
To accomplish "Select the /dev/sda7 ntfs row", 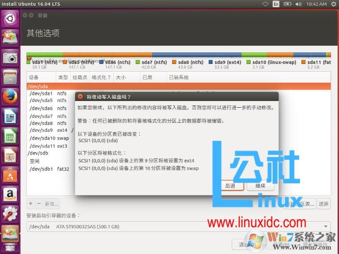I will 51,116.
